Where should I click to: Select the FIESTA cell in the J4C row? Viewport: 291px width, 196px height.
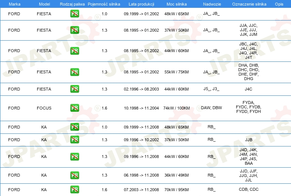point(44,89)
